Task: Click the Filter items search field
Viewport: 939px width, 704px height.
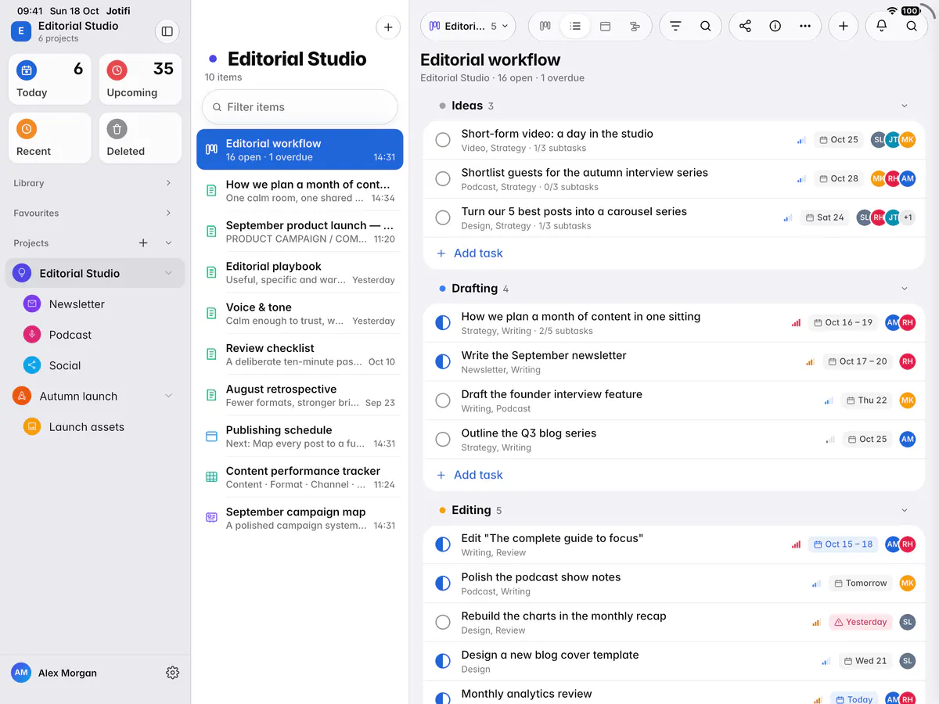Action: coord(300,107)
